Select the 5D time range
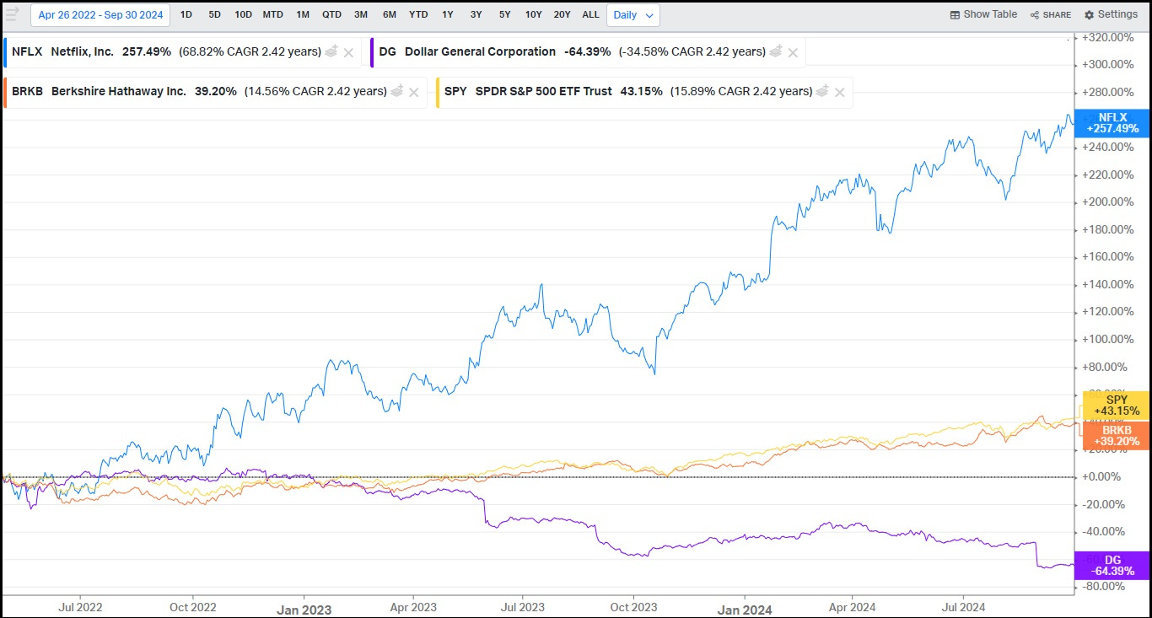 pos(214,15)
